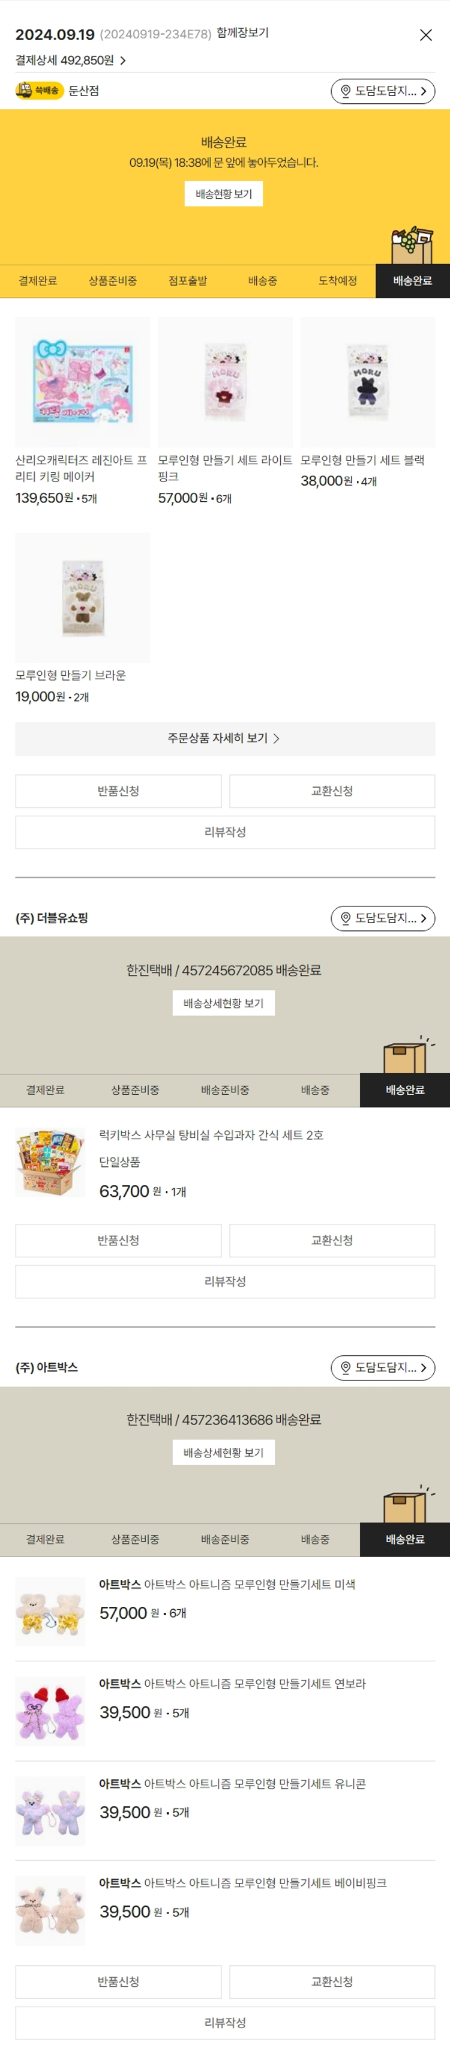
Task: Click the grocery bag delivery icon
Action: pos(411,245)
